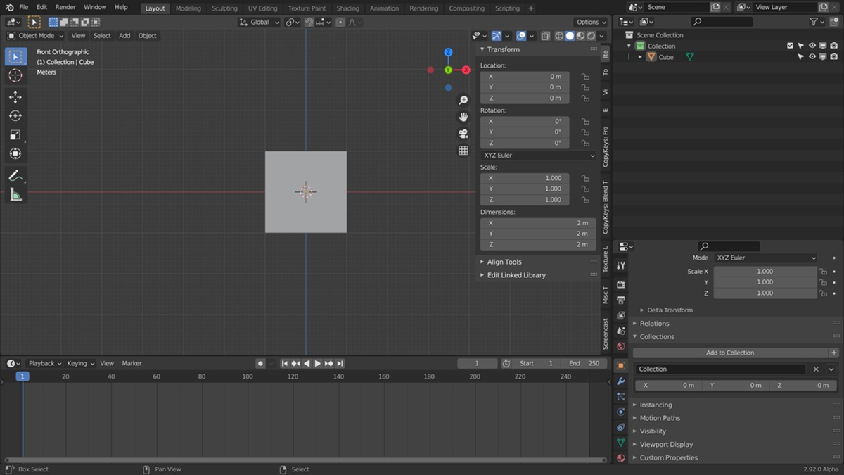Activate the Measure tool
Viewport: 844px width, 475px height.
15,195
